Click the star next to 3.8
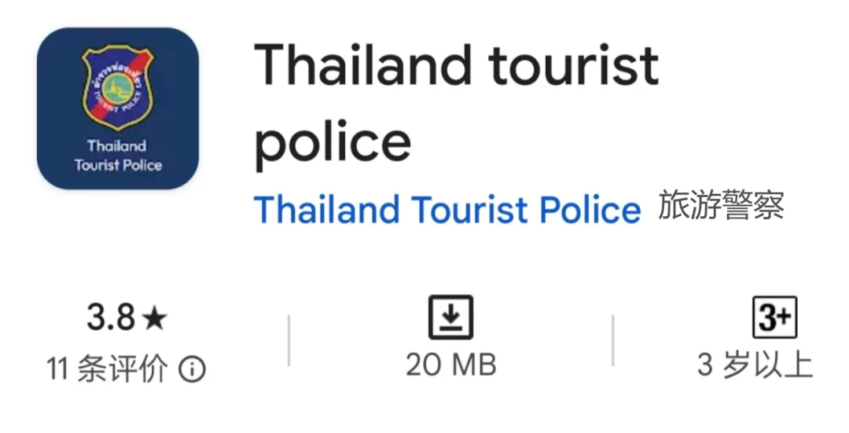This screenshot has width=849, height=433. tap(156, 318)
